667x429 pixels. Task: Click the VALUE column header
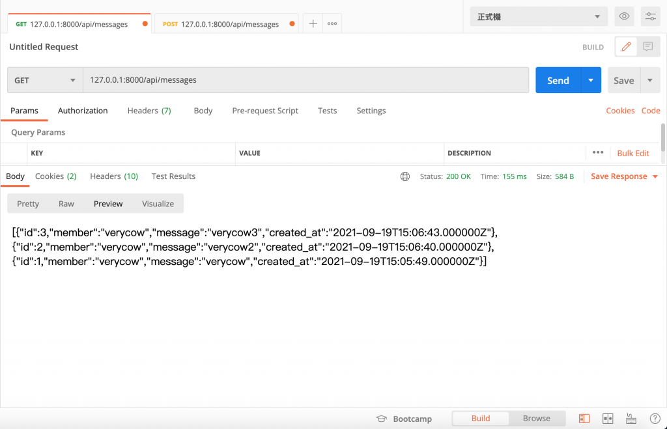click(x=249, y=153)
